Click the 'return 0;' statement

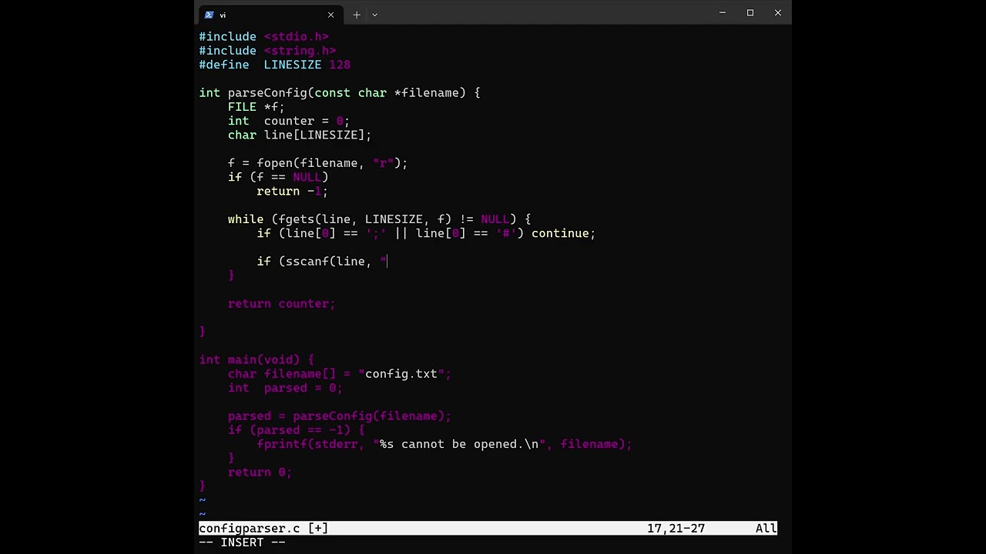point(260,472)
